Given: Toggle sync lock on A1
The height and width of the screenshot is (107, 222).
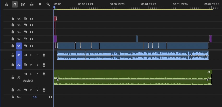Looking at the screenshot, I should pyautogui.click(x=25, y=55).
